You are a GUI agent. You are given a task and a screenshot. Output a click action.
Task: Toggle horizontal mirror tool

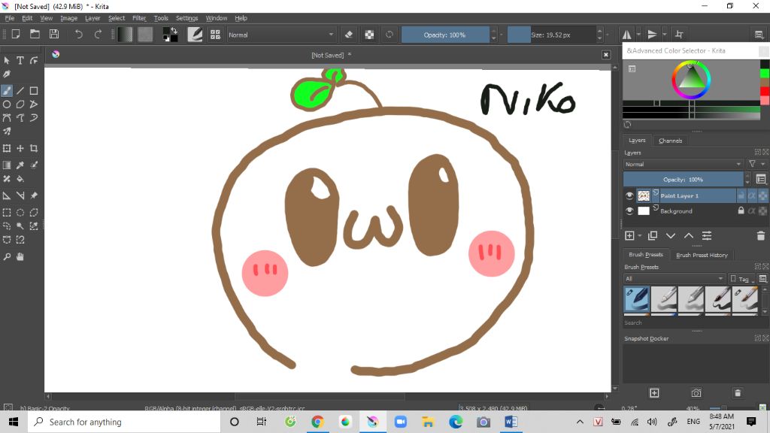tap(627, 35)
